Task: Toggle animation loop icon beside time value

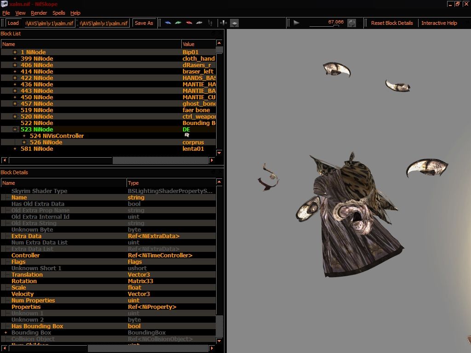Action: (x=351, y=23)
